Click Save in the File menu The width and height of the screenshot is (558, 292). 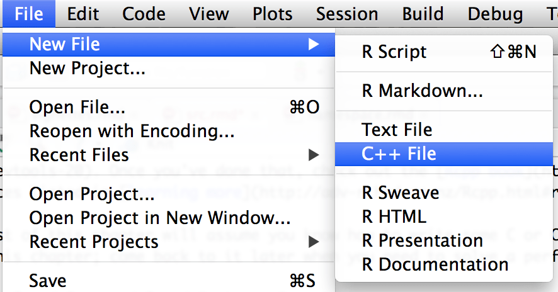coord(169,281)
